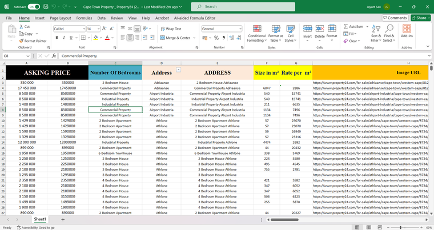Click the Format Painter tool
Image resolution: width=434 pixels, height=230 pixels.
[x=33, y=41]
